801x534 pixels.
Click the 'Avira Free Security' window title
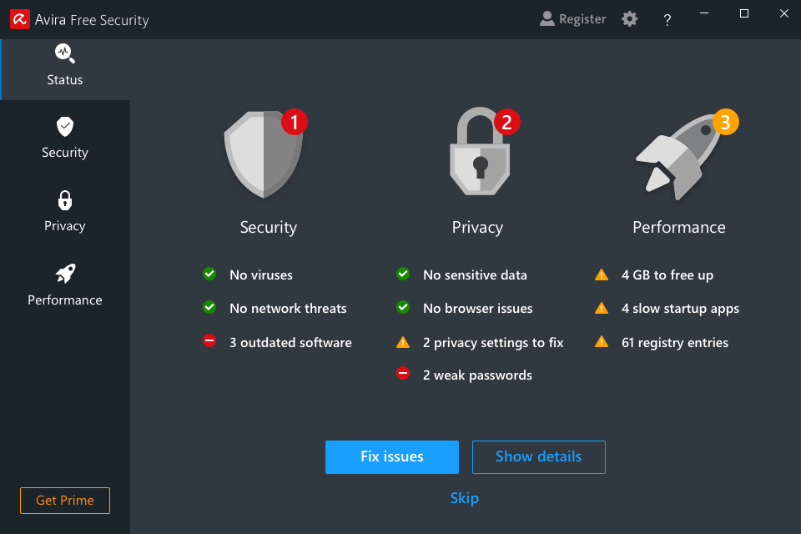pyautogui.click(x=92, y=20)
